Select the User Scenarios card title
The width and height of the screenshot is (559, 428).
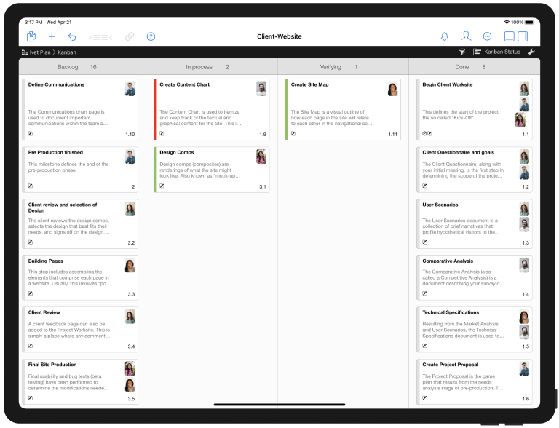tap(440, 205)
